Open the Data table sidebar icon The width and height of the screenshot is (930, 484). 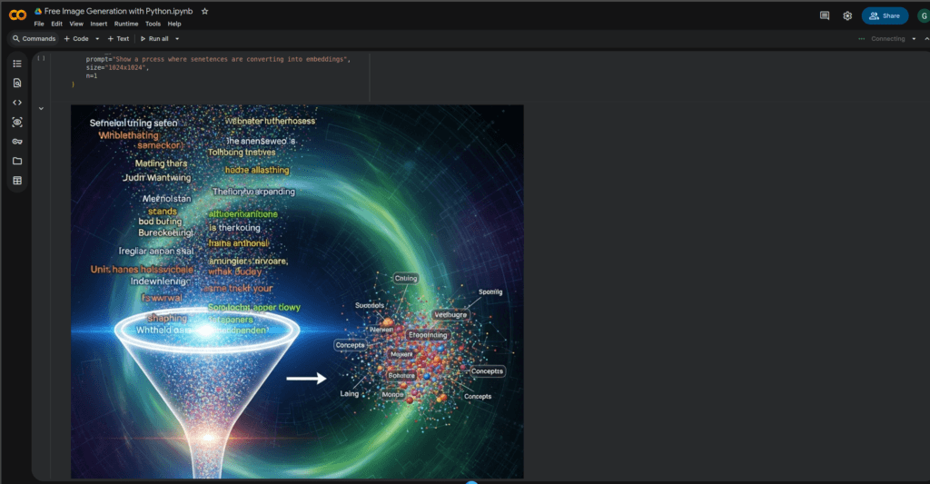tap(17, 181)
